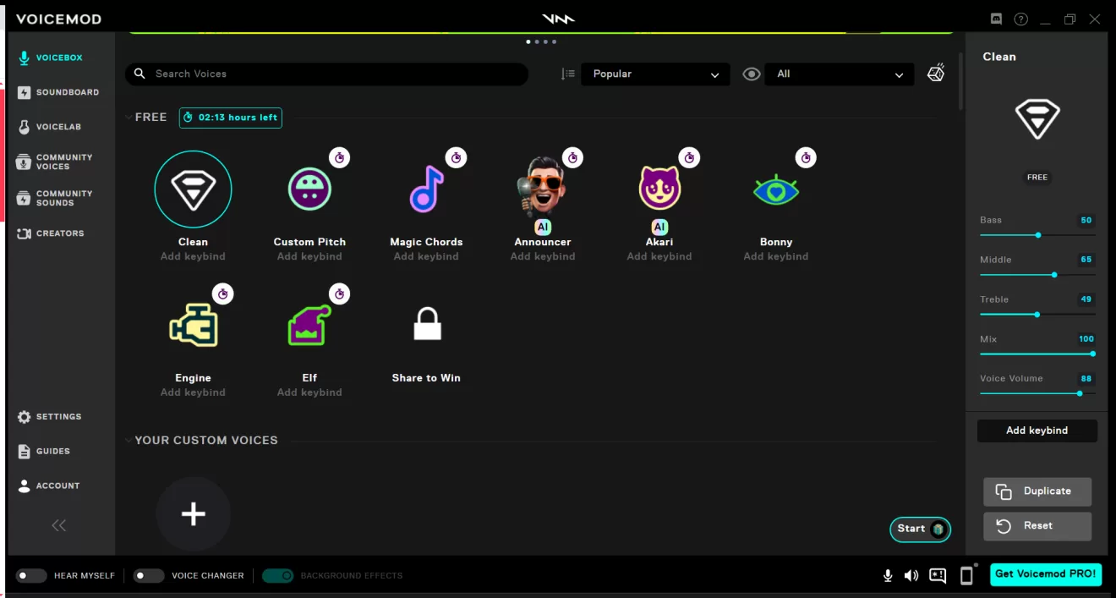Open the Popular sort dropdown
This screenshot has width=1116, height=598.
(x=655, y=74)
